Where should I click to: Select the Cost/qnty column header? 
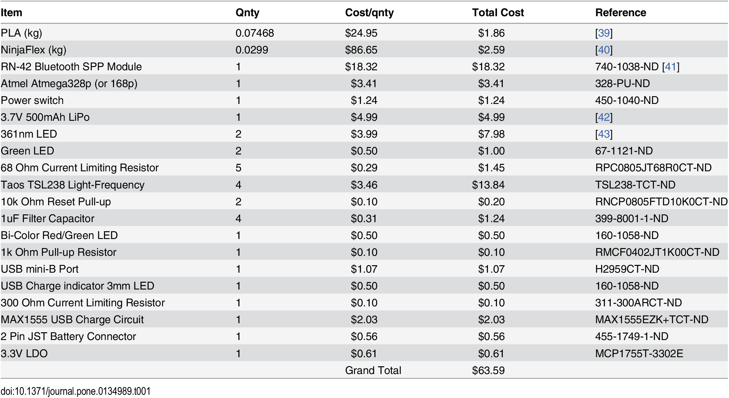pos(369,13)
